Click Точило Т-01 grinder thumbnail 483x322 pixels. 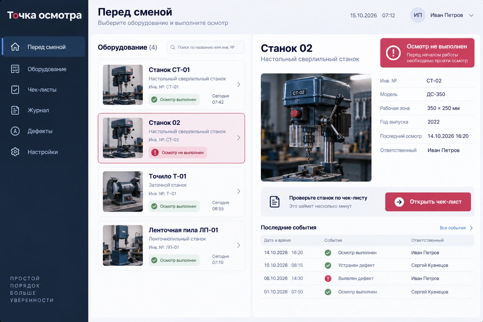[123, 192]
